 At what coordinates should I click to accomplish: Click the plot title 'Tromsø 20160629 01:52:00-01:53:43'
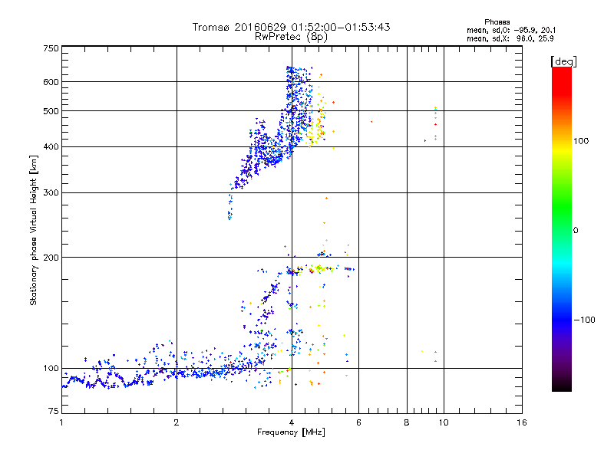tap(291, 27)
